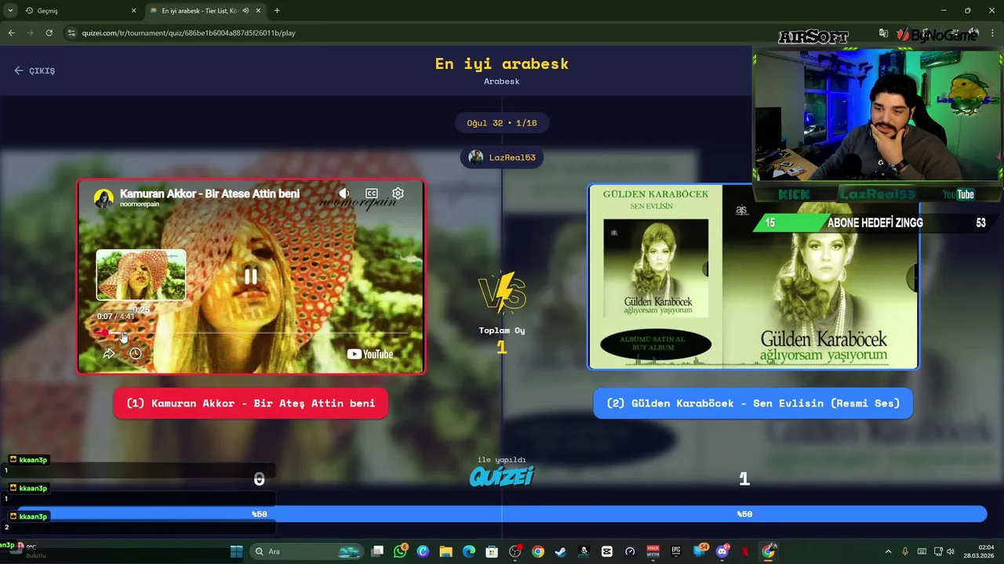The image size is (1004, 564).
Task: Open Epic Games Launcher from the taskbar
Action: [x=676, y=551]
